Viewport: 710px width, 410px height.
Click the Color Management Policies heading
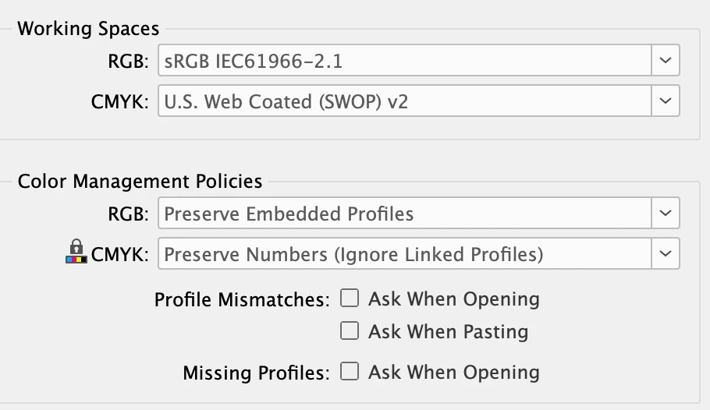[x=140, y=182]
